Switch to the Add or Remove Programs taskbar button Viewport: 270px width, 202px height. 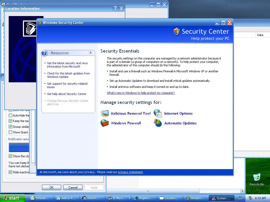66,198
